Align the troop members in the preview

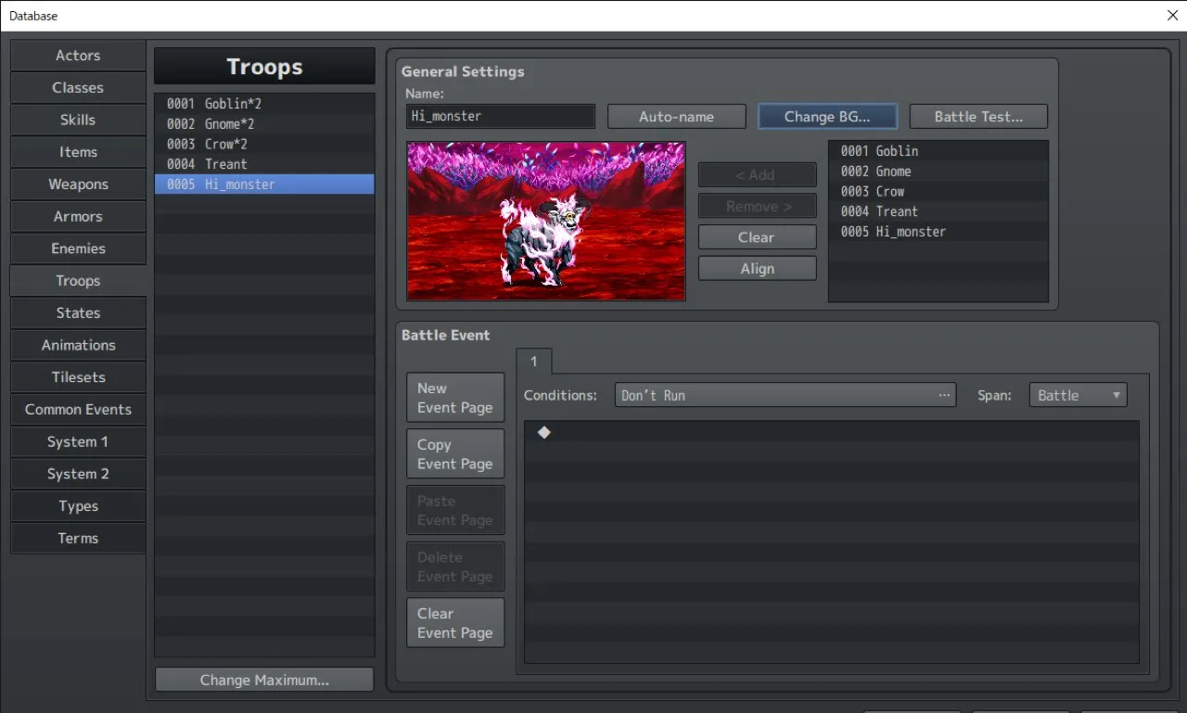pyautogui.click(x=757, y=268)
